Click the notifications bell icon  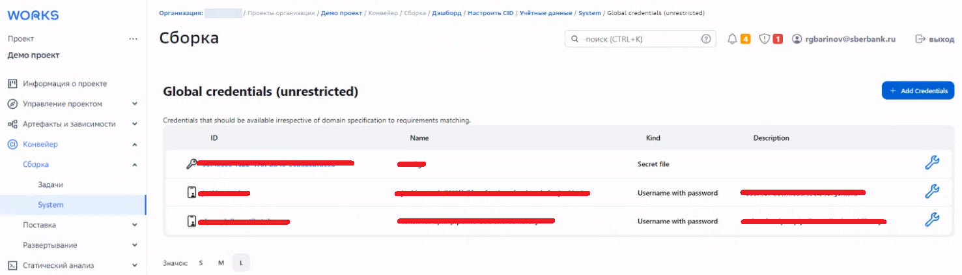coord(732,39)
